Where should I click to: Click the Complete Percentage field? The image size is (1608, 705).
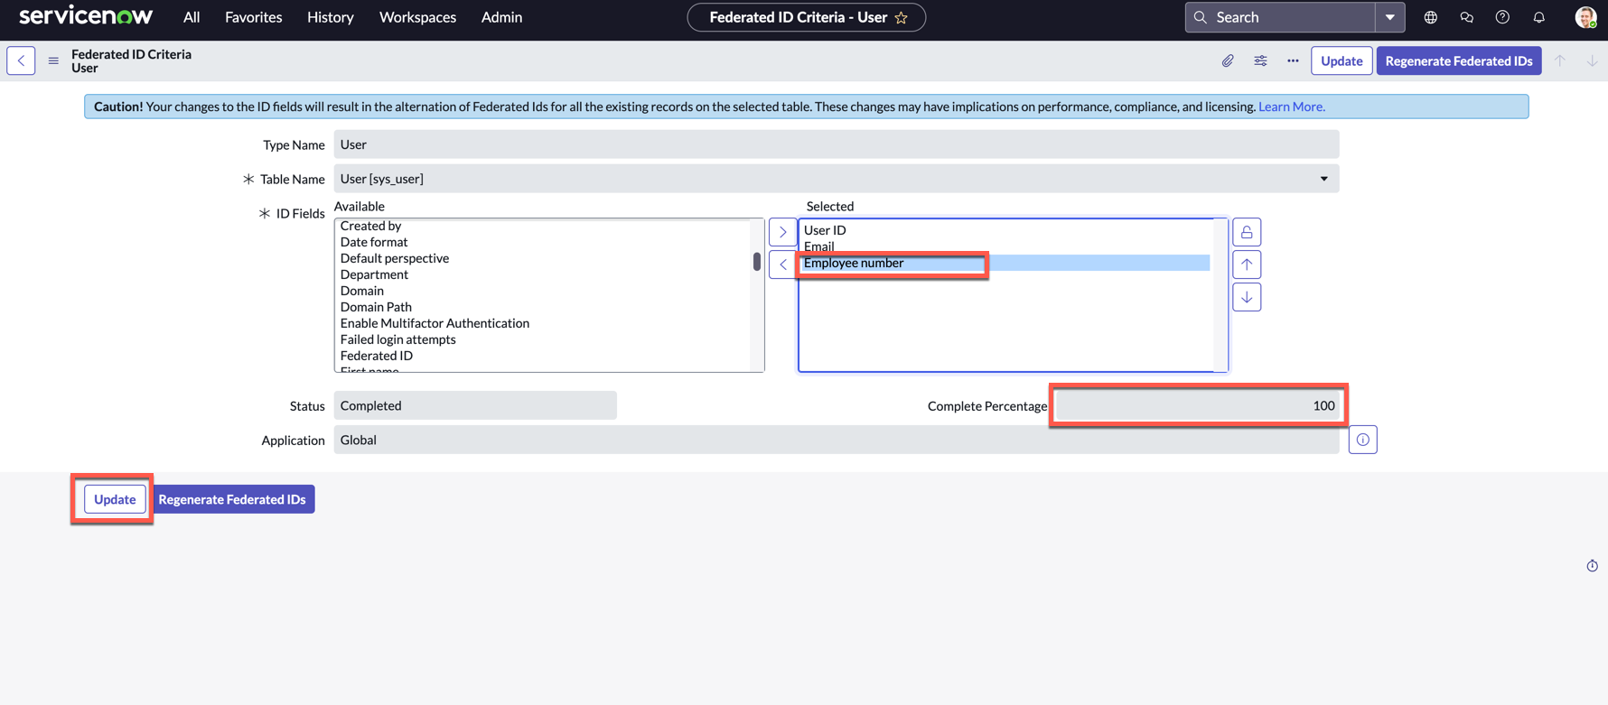[1198, 405]
